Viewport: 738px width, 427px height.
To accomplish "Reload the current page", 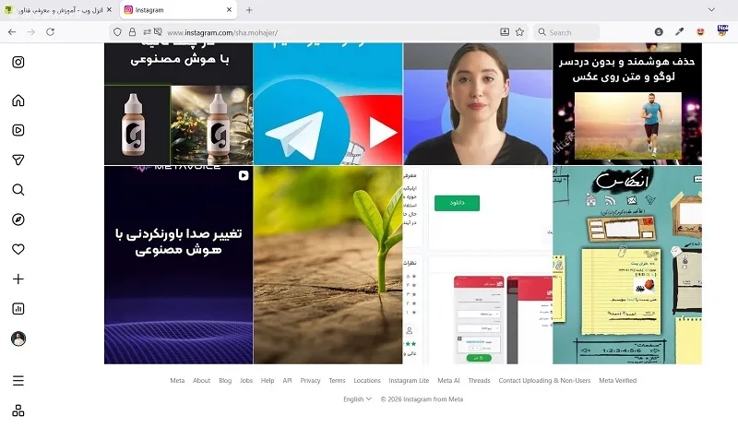I will pyautogui.click(x=51, y=32).
